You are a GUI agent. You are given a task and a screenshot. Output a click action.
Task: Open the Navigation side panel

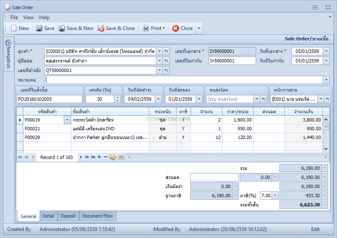click(8, 54)
